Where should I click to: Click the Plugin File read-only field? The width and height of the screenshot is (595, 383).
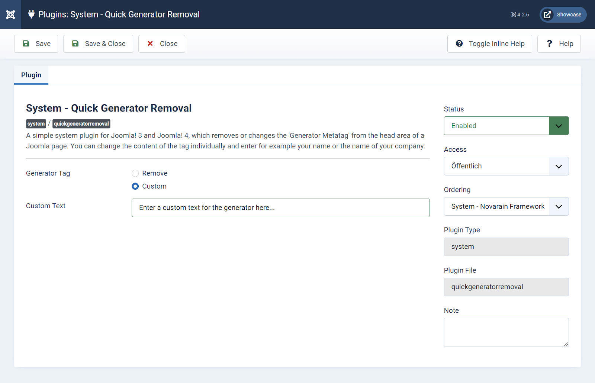pyautogui.click(x=506, y=287)
